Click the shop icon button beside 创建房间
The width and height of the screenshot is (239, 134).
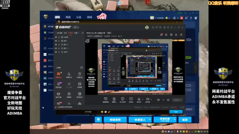[x=98, y=120]
